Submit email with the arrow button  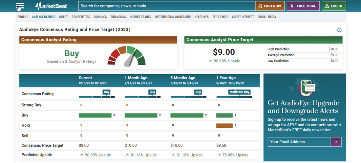pos(336,142)
